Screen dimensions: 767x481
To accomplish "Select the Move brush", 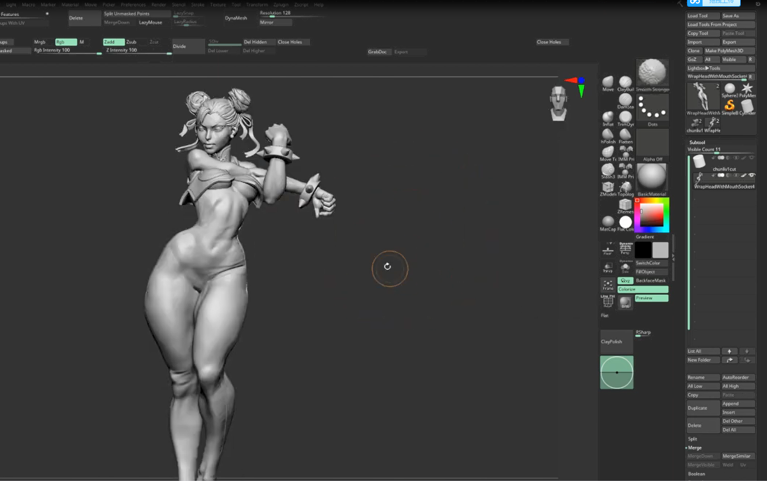I will pyautogui.click(x=608, y=84).
